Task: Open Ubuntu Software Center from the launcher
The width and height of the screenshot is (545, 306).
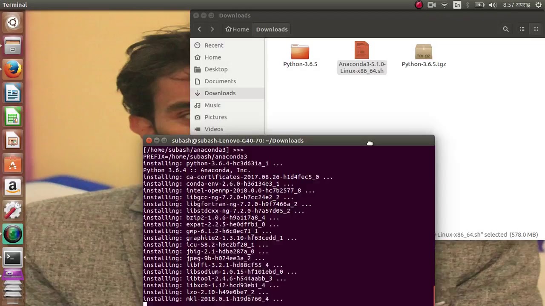Action: click(x=12, y=164)
